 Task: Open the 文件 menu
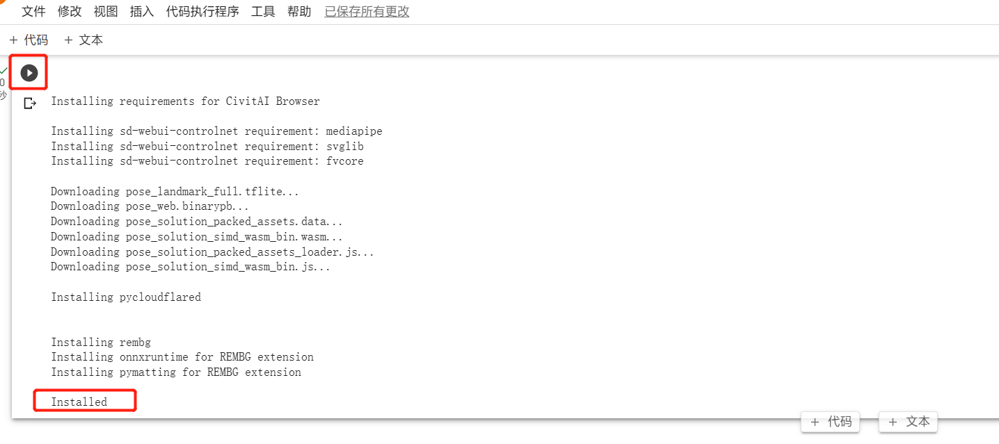coord(33,12)
